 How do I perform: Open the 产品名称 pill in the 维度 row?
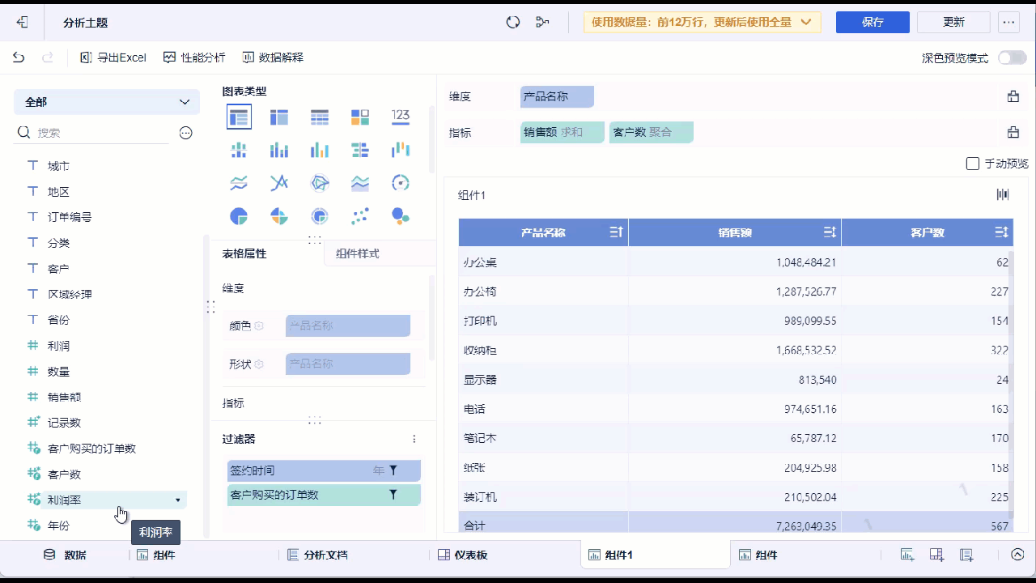557,96
